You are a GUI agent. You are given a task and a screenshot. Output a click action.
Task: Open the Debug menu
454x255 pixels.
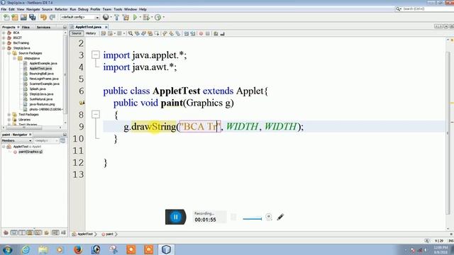(83, 9)
